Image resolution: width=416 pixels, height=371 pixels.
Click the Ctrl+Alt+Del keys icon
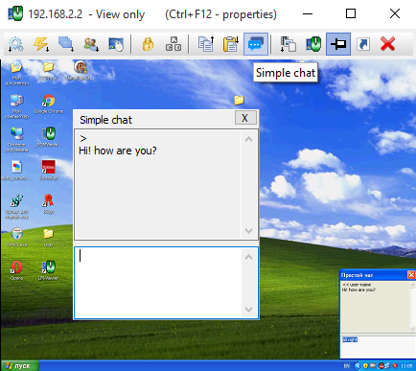173,44
